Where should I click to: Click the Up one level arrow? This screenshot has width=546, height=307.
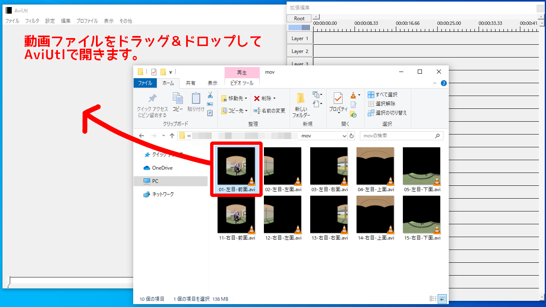172,136
